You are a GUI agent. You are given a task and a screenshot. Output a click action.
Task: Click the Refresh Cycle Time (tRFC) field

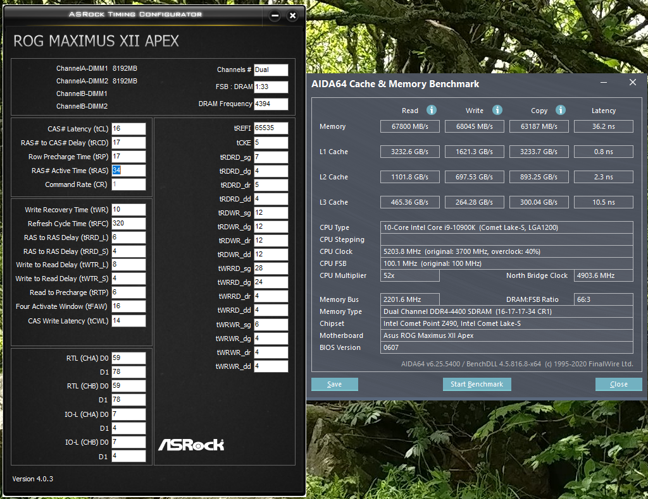(128, 224)
